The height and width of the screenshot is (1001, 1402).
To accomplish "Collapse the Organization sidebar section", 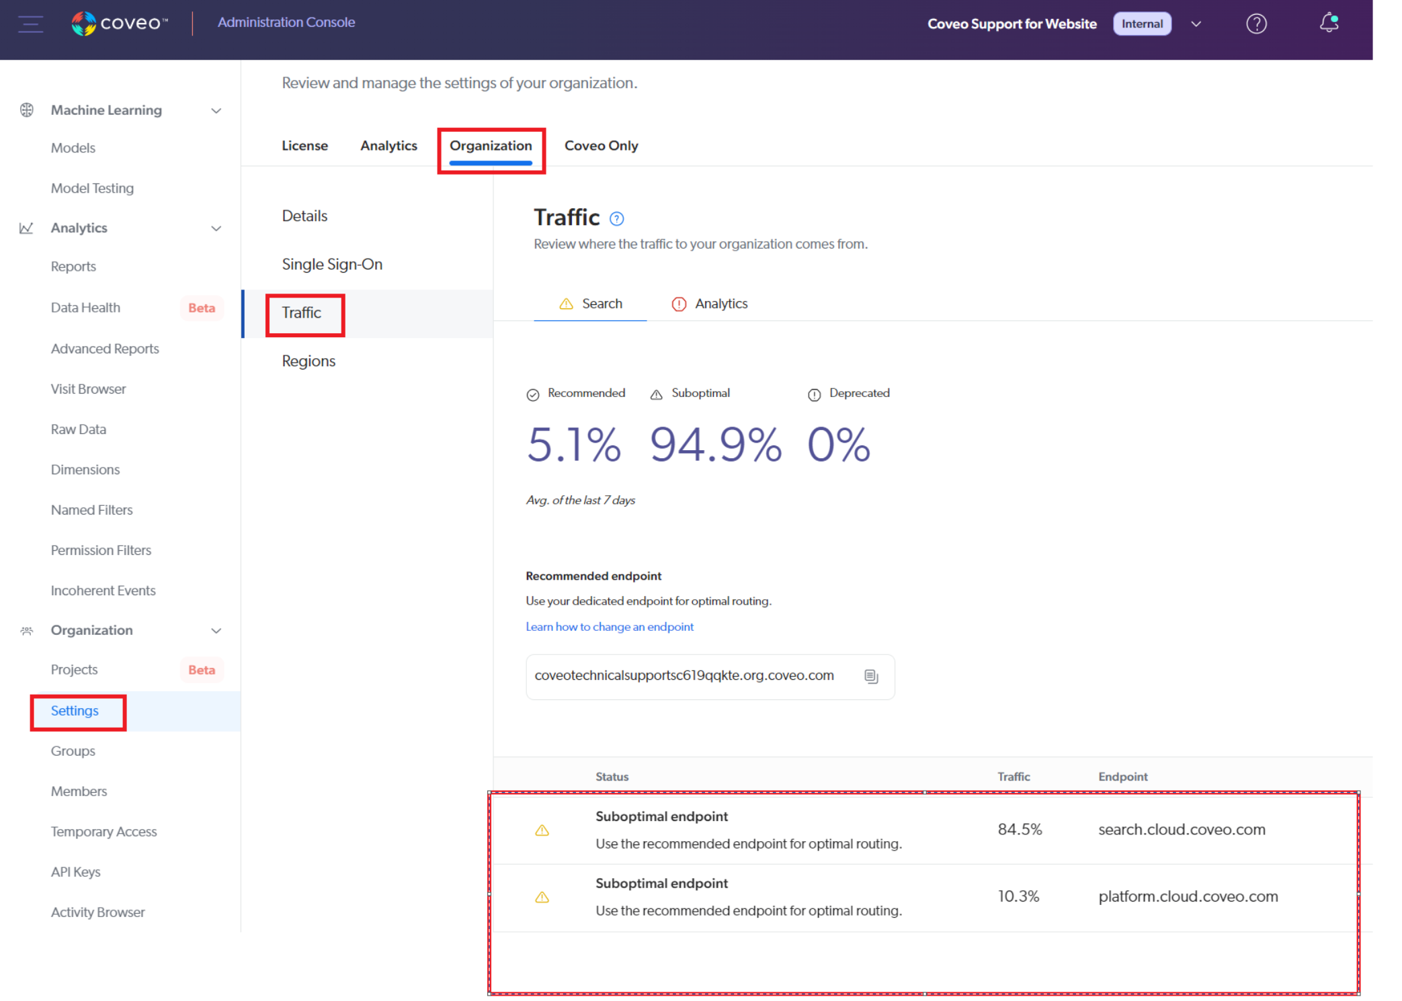I will [x=216, y=630].
